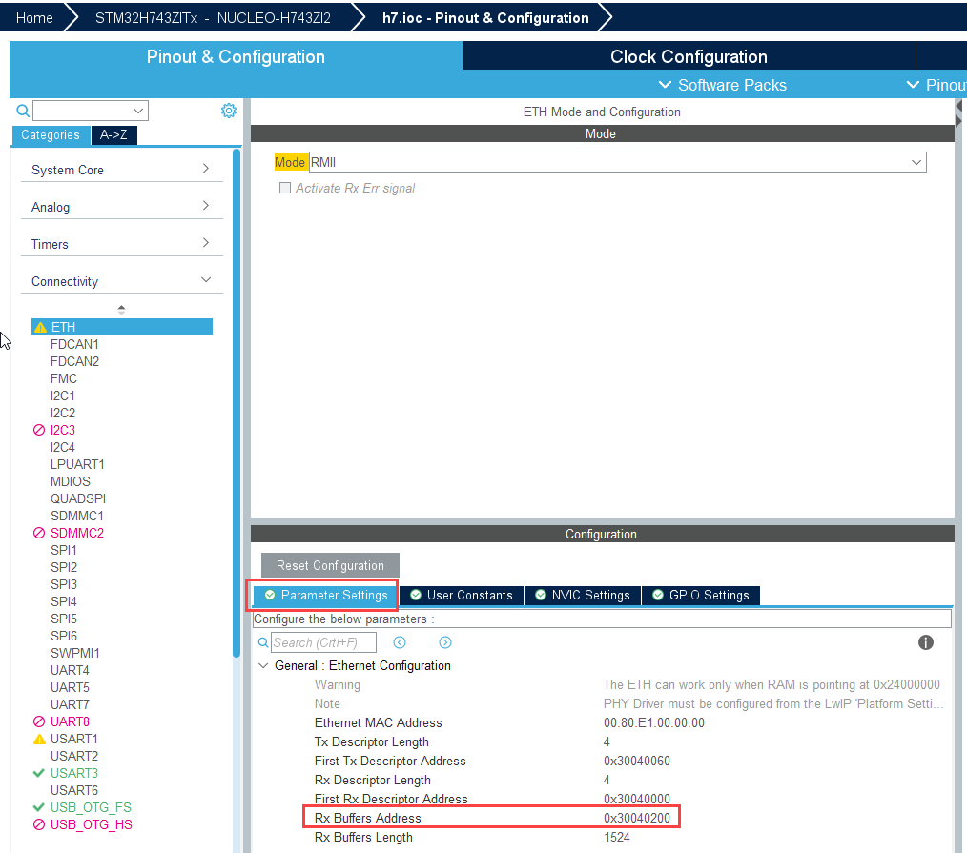Click the green check next to USART3

pos(39,773)
